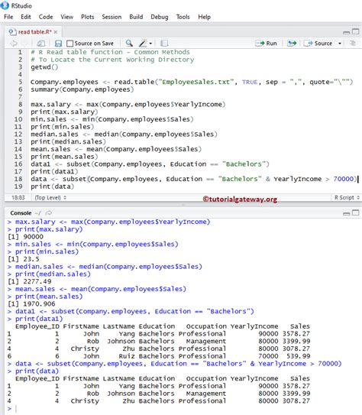Click editor line 3 getwd()
Screen dimensions: 362x415
[44, 67]
